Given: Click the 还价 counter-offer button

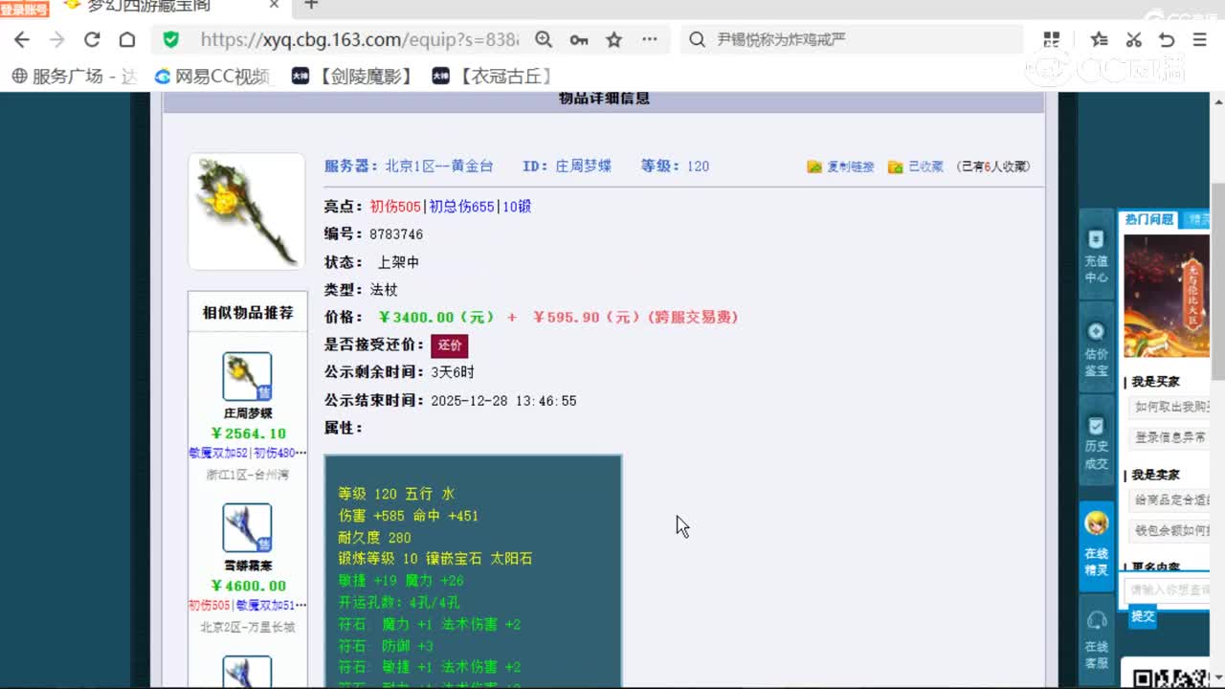Looking at the screenshot, I should pyautogui.click(x=449, y=345).
